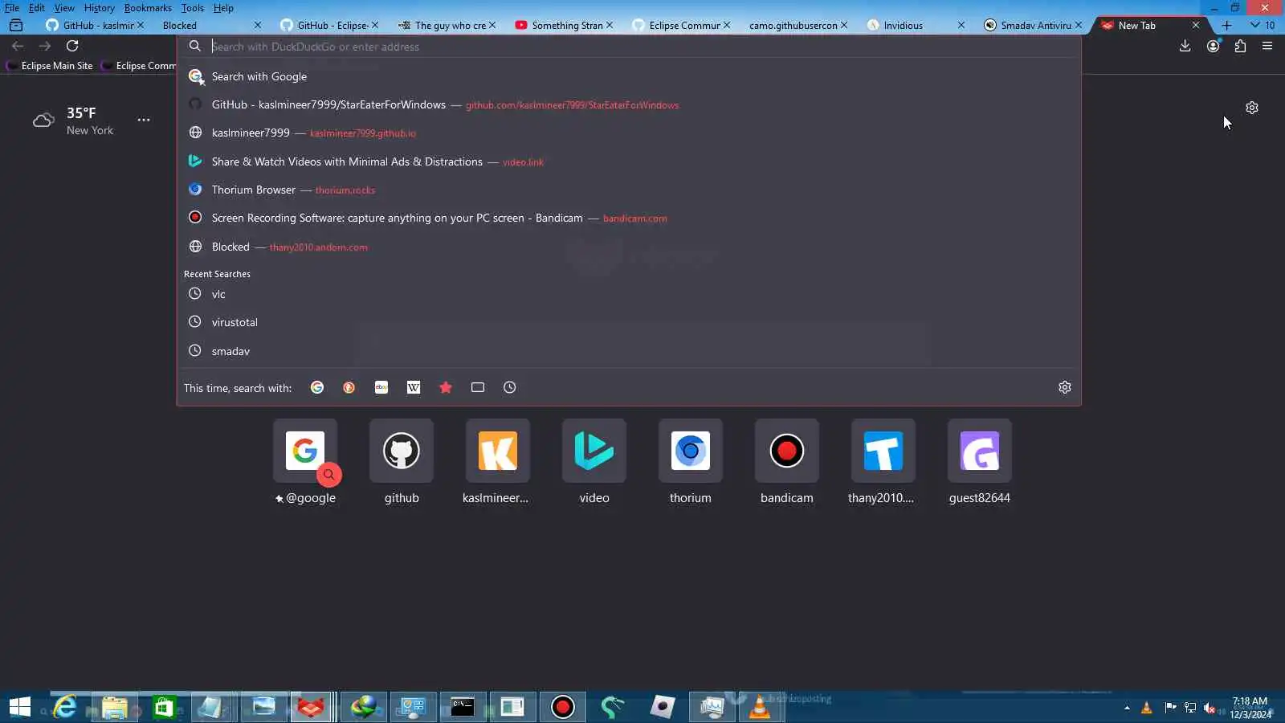Image resolution: width=1285 pixels, height=723 pixels.
Task: Open the Downloads toolbar icon
Action: pos(1185,46)
